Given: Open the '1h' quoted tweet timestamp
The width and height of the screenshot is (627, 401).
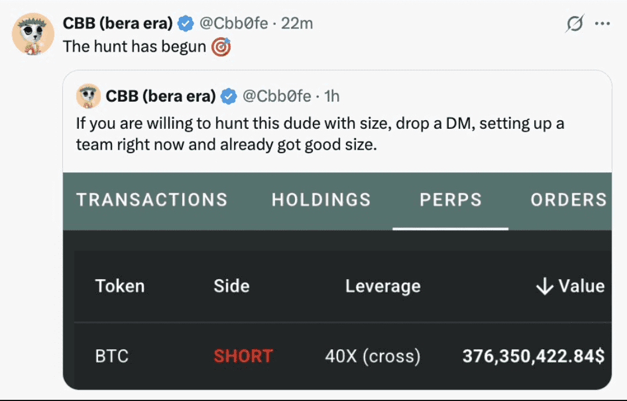Looking at the screenshot, I should click(x=331, y=96).
